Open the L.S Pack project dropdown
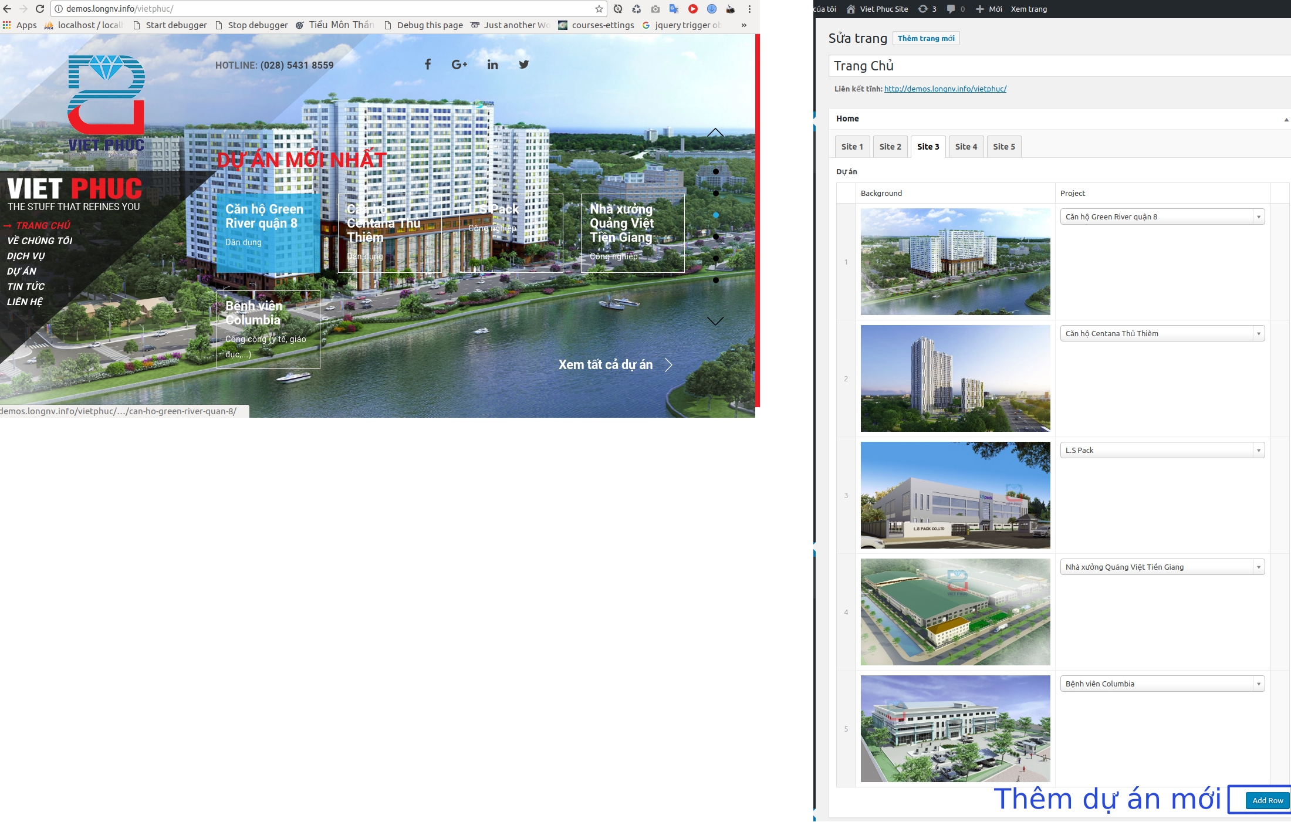 [x=1162, y=450]
